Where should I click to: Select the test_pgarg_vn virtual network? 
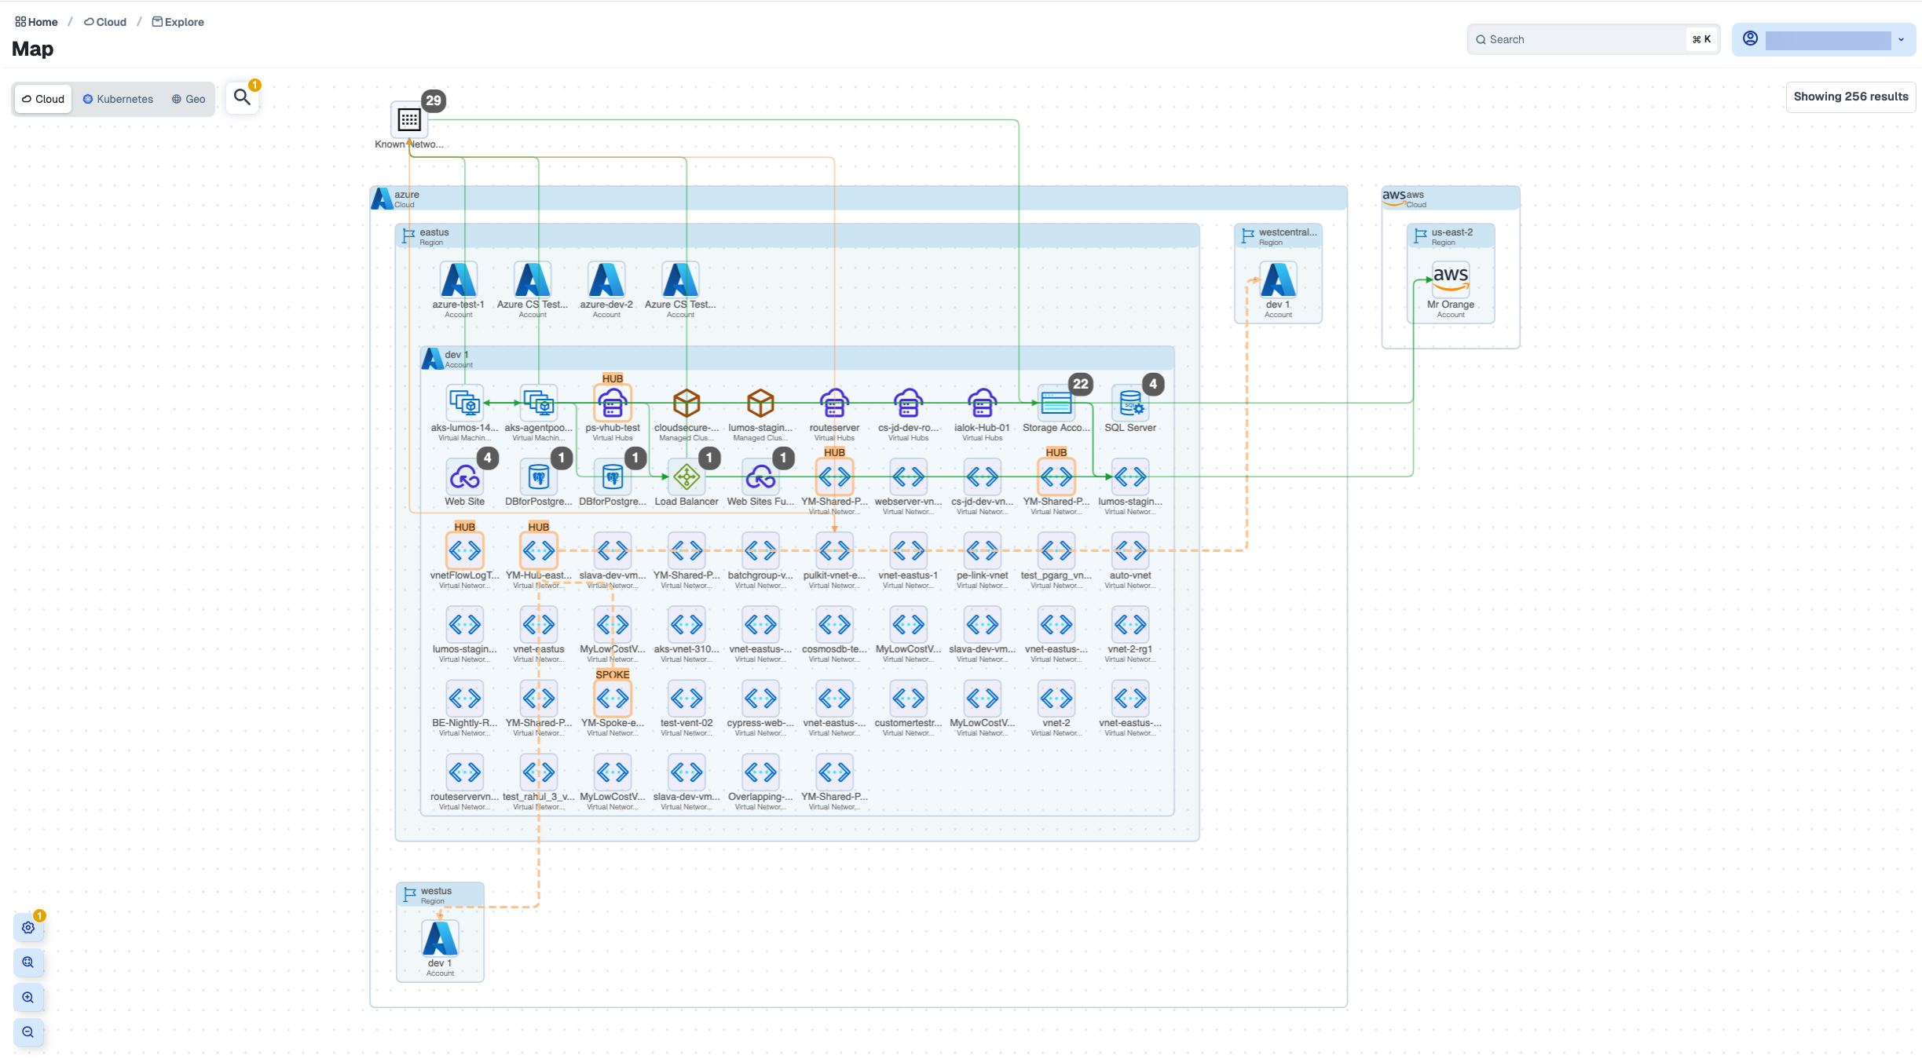[1056, 551]
